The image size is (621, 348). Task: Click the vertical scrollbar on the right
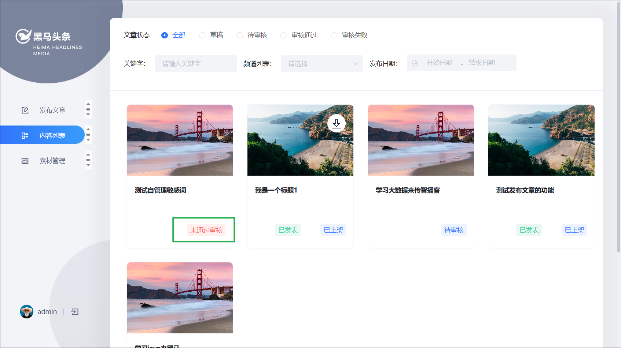[x=619, y=128]
